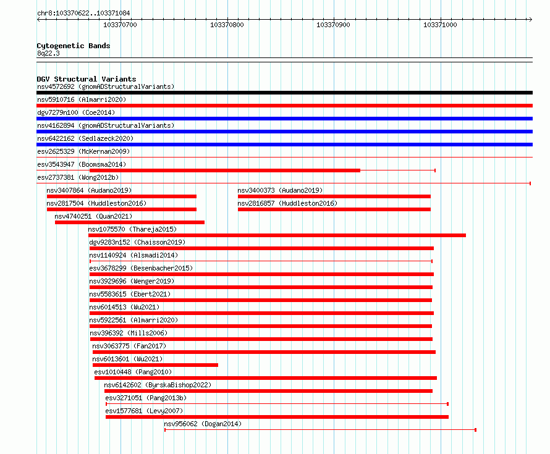
Task: Click the right arrow on the ruler
Action: click(x=530, y=20)
